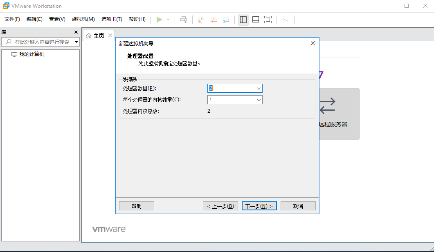The height and width of the screenshot is (252, 434).
Task: Maximize the VMware Workstation window
Action: (x=407, y=6)
